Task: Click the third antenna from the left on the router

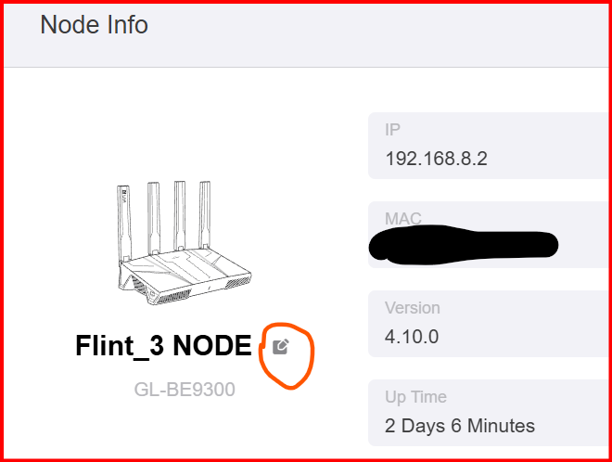Action: click(180, 216)
